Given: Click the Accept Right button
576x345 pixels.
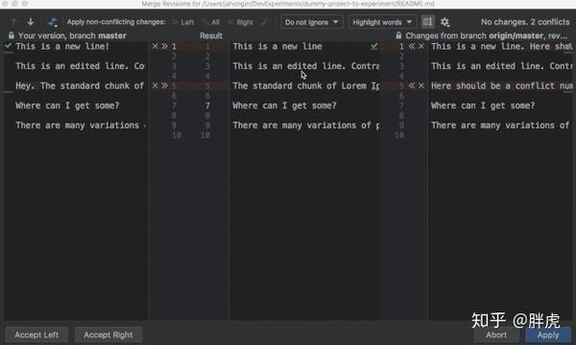Looking at the screenshot, I should [108, 334].
